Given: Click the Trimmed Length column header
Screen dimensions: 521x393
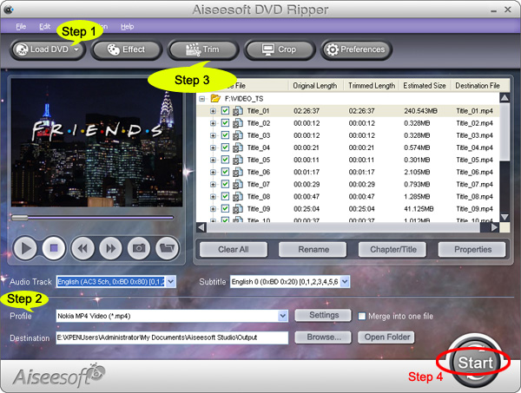Looking at the screenshot, I should coord(372,86).
